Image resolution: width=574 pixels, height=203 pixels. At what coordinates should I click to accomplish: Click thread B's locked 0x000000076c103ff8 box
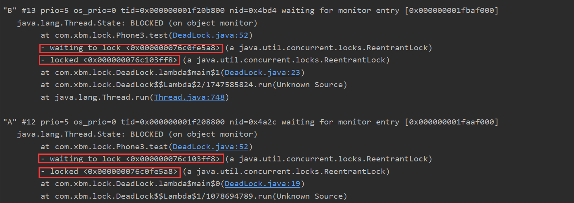109,60
